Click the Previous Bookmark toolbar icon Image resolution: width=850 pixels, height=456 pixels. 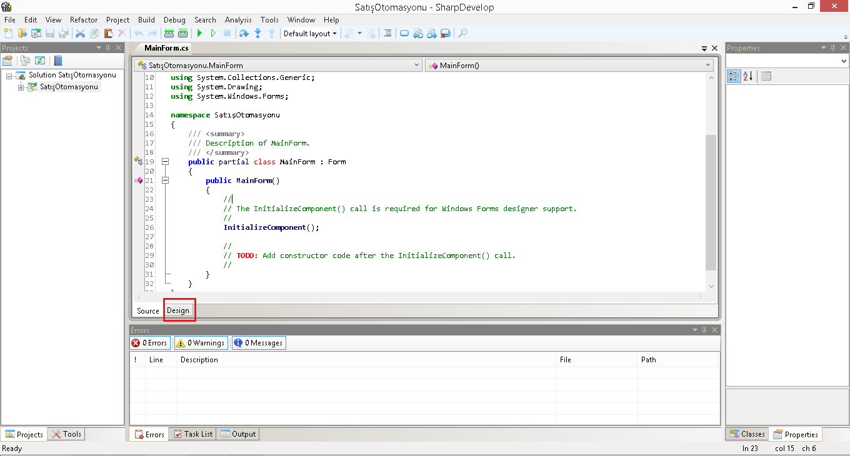point(418,33)
